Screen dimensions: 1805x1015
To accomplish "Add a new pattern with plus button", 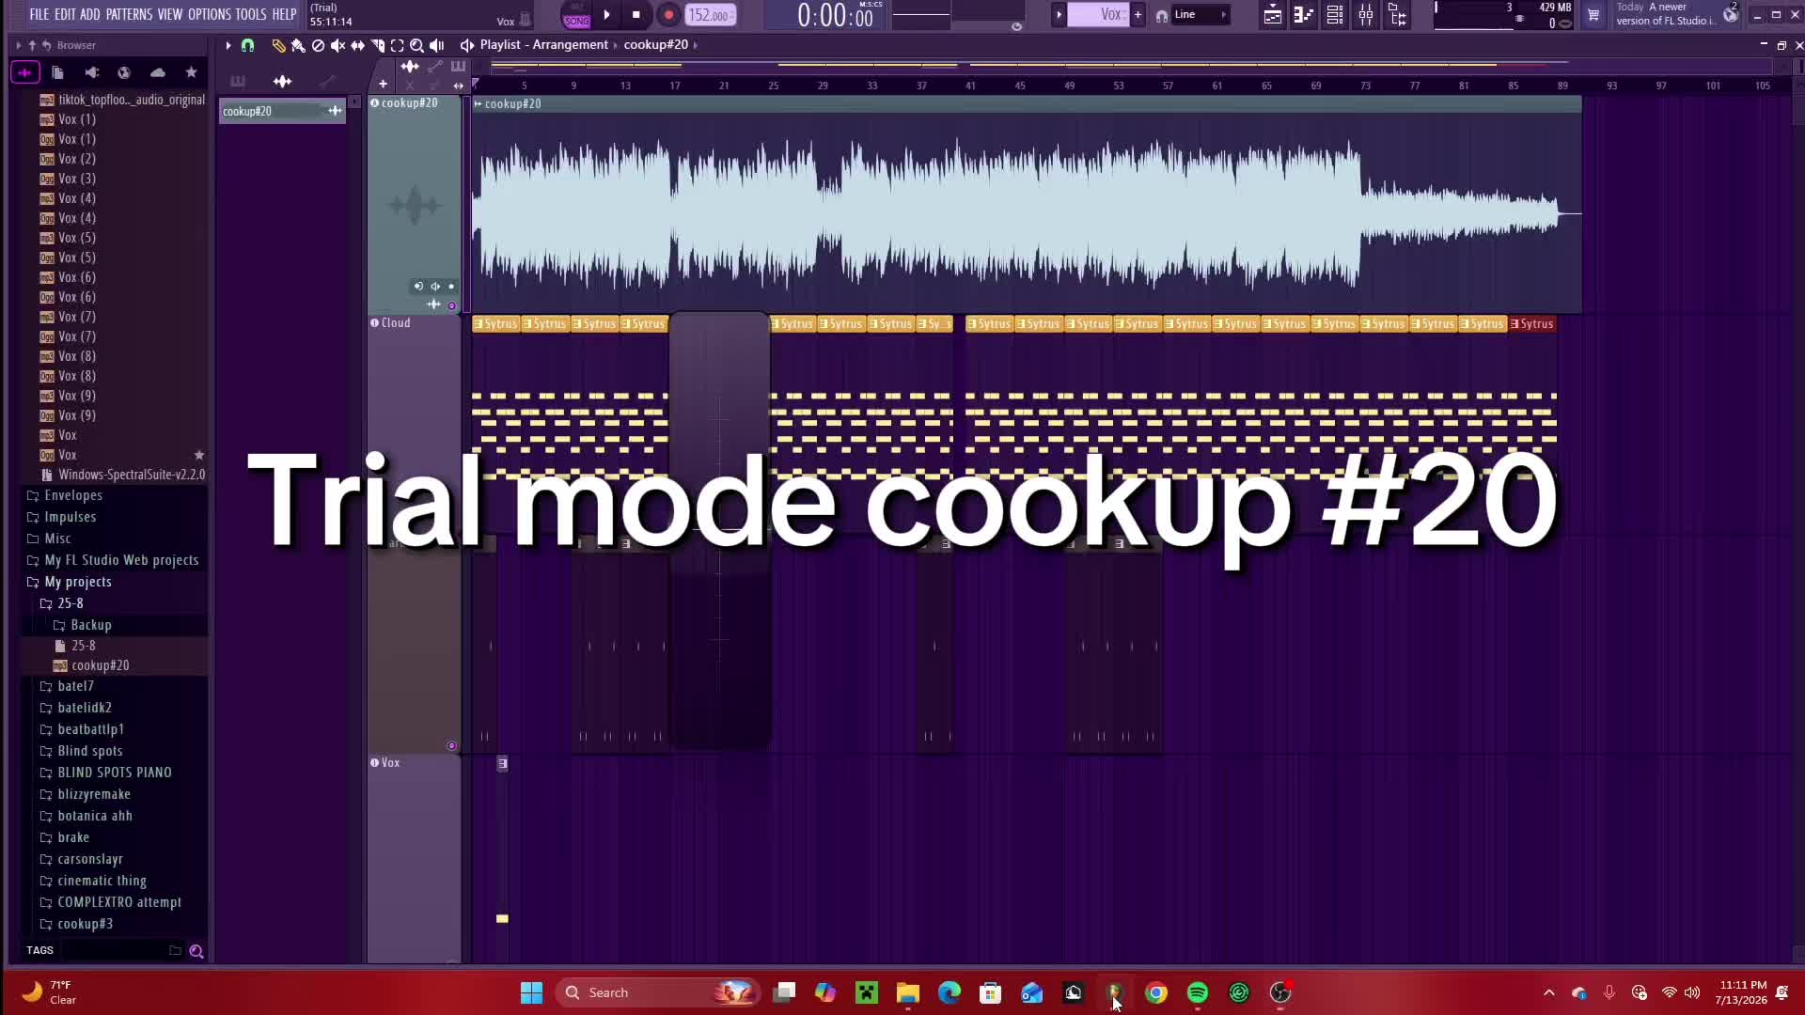I will click(x=1138, y=15).
